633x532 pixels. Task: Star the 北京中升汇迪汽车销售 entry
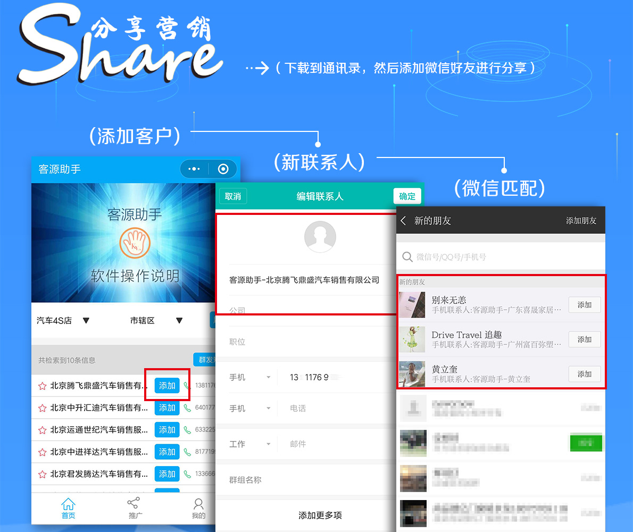point(42,408)
